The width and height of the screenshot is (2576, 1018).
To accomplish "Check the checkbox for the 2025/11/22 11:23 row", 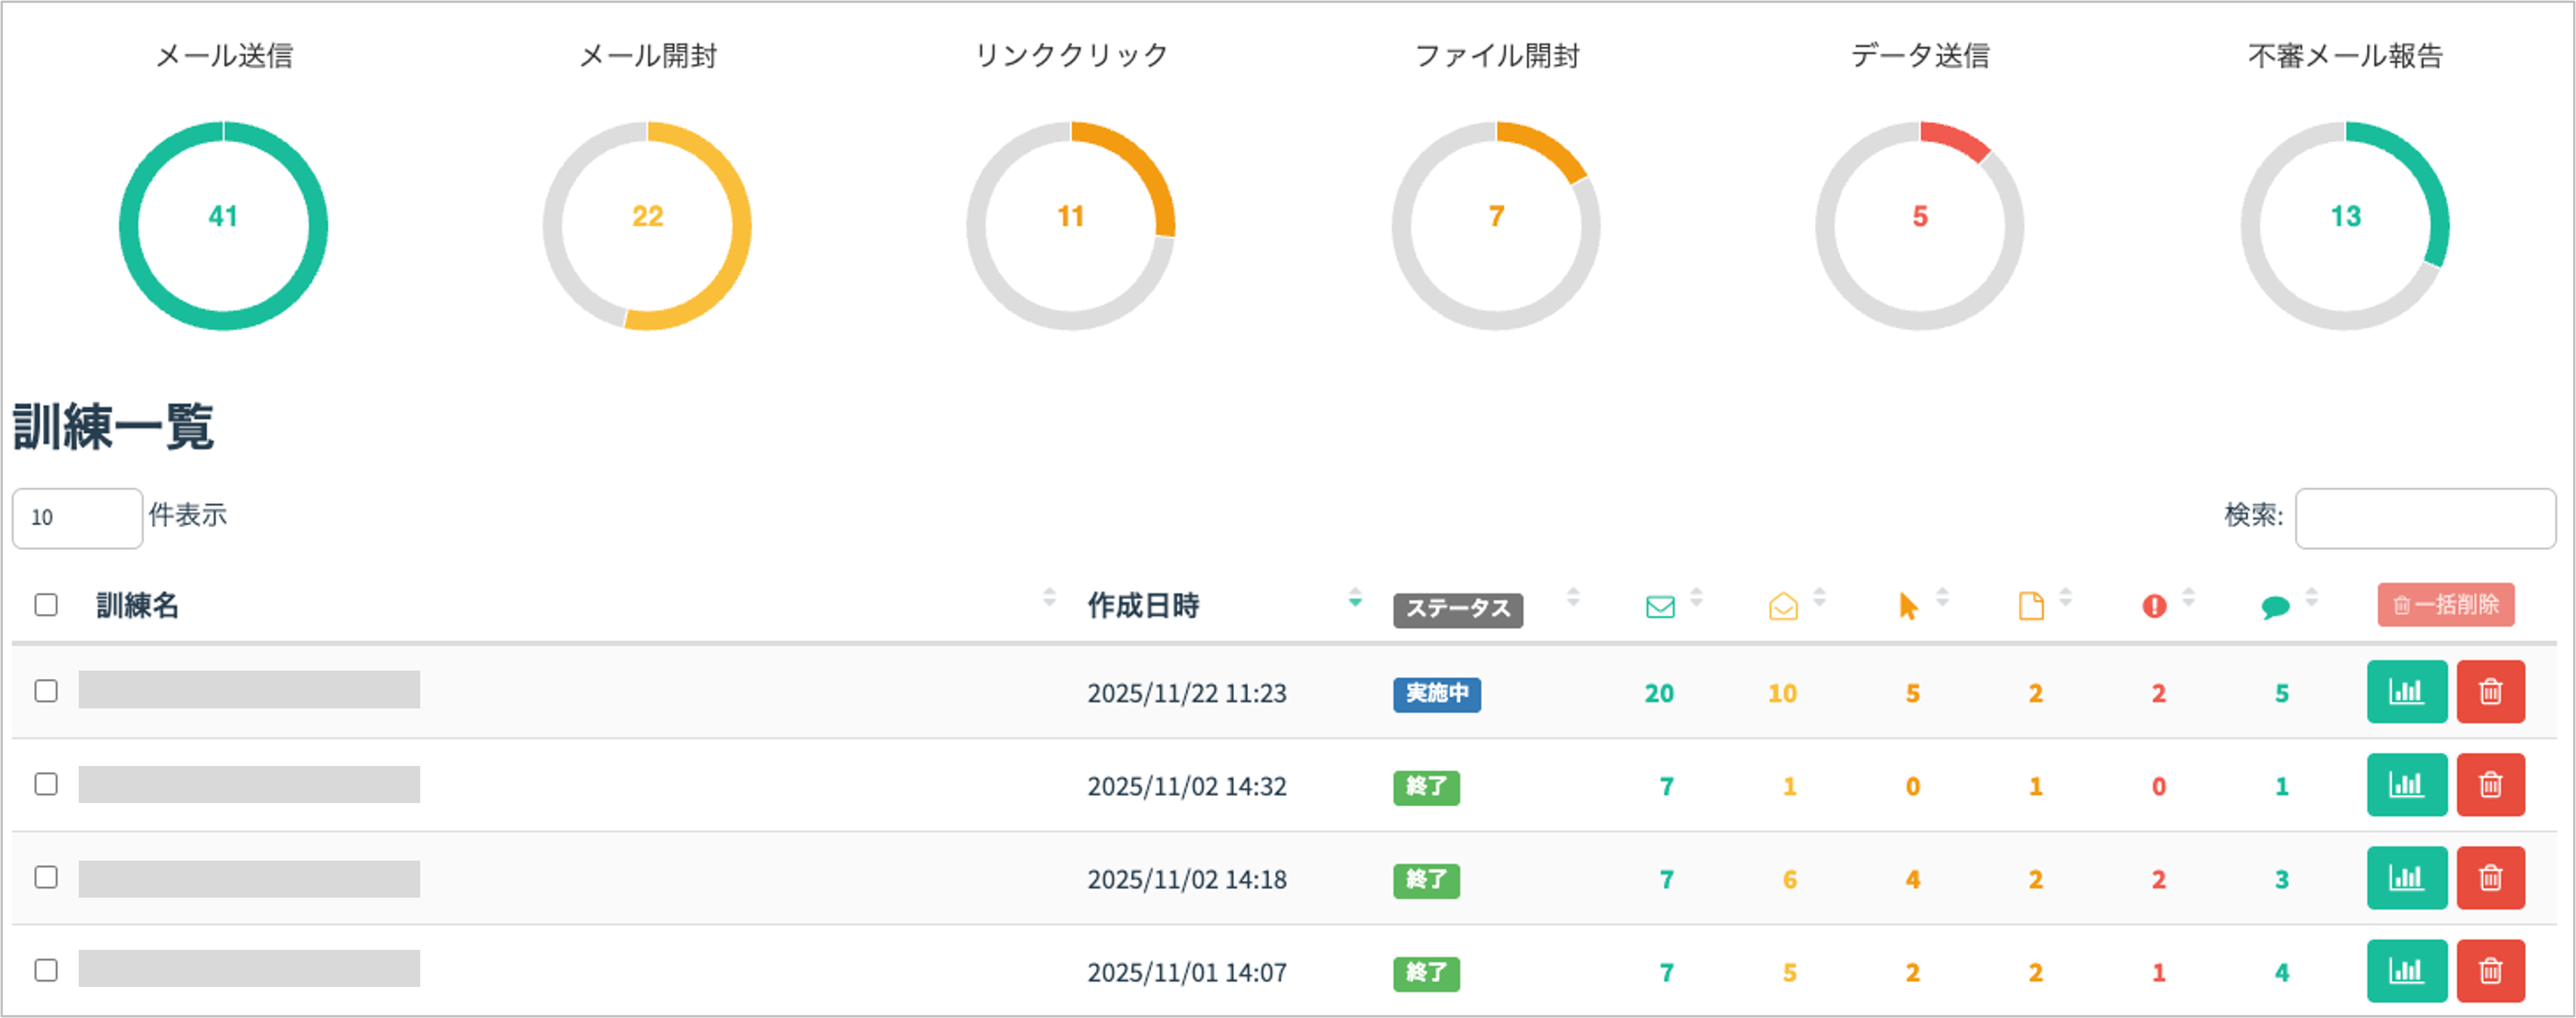I will [x=46, y=691].
